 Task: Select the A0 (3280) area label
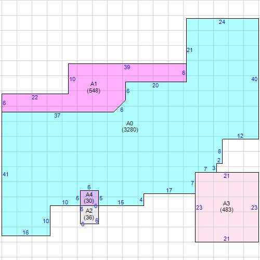(130, 126)
